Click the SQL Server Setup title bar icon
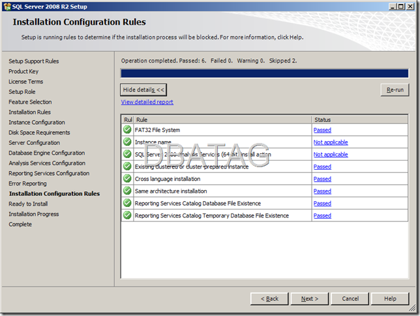The width and height of the screenshot is (420, 316). [7, 6]
